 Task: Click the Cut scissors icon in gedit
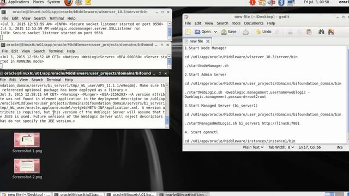tap(290, 32)
